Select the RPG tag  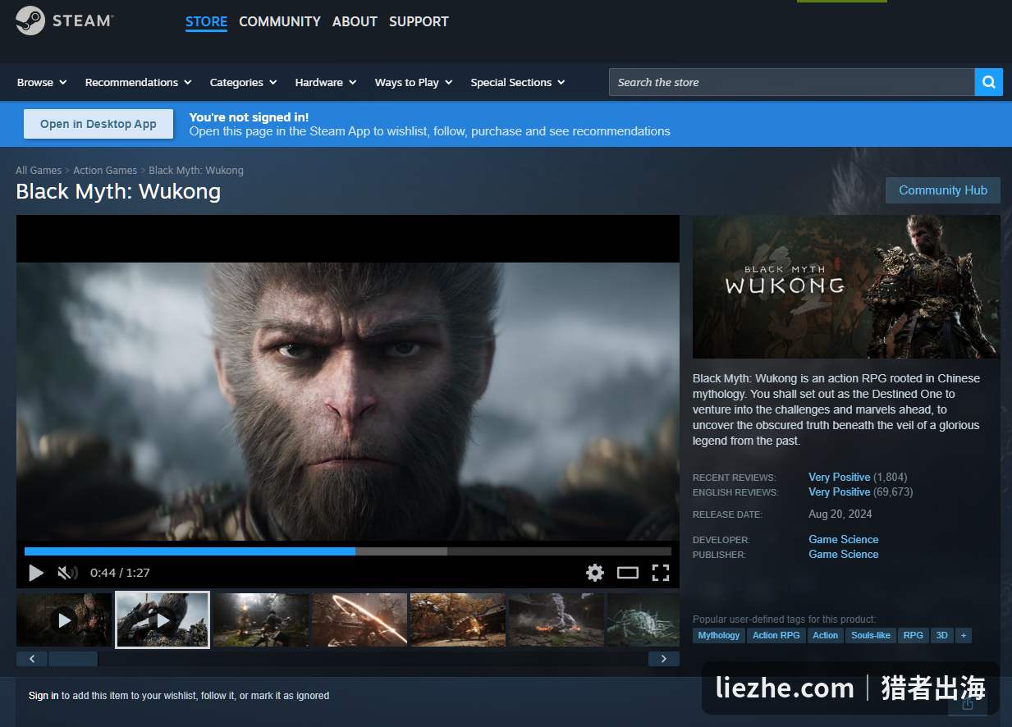[x=913, y=635]
